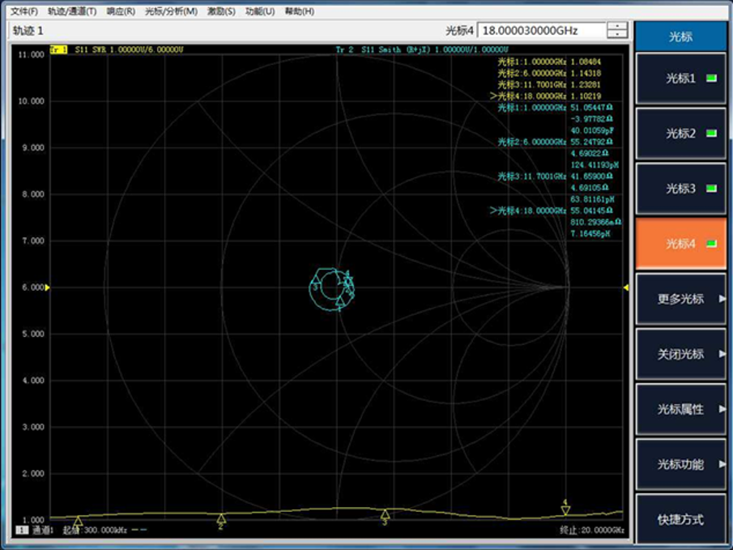The width and height of the screenshot is (733, 550).
Task: Toggle the 光标3 marker button
Action: [680, 189]
